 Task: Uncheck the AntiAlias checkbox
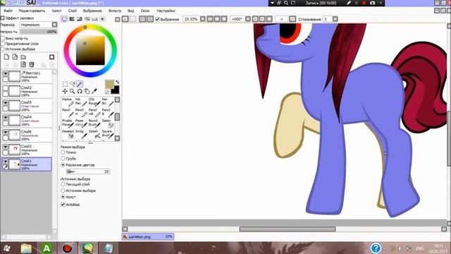point(63,205)
